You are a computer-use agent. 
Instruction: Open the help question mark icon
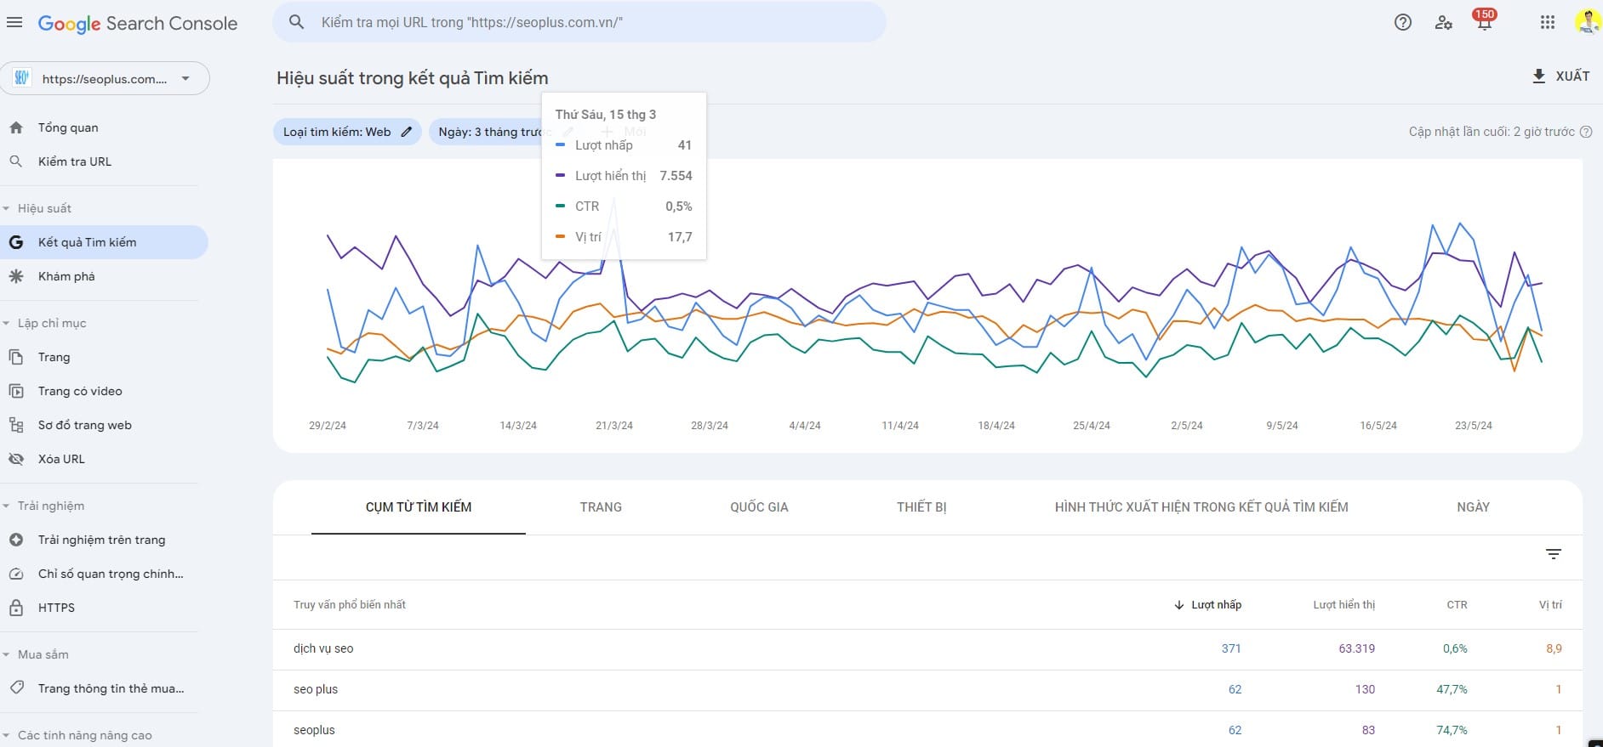[x=1403, y=23]
